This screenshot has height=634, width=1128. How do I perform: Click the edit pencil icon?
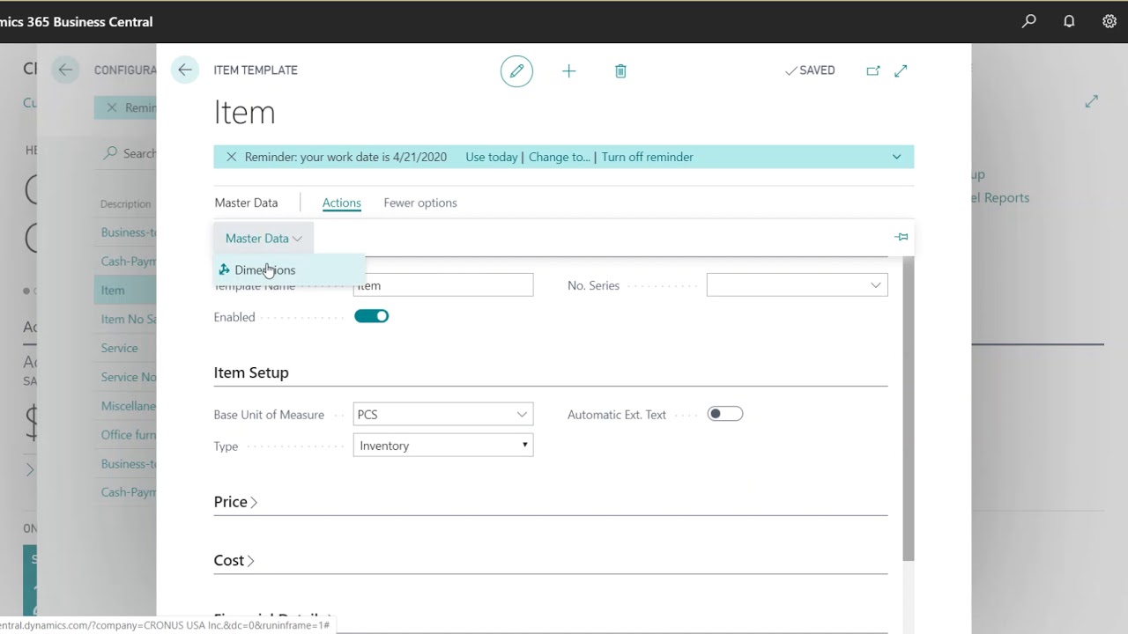click(x=516, y=70)
